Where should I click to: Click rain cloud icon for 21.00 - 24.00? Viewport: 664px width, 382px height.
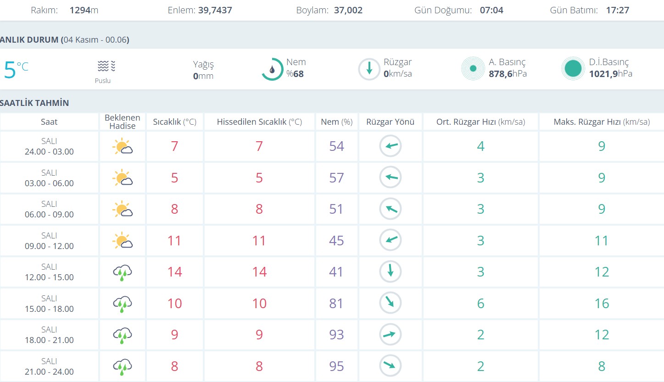[x=122, y=366]
